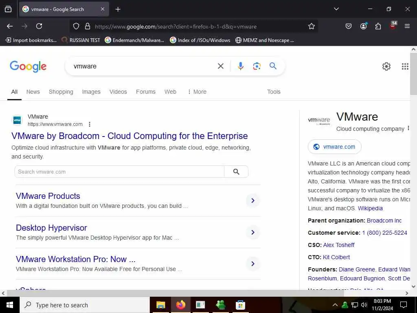Image resolution: width=417 pixels, height=313 pixels.
Task: Show hidden system tray icons
Action: coord(335,305)
